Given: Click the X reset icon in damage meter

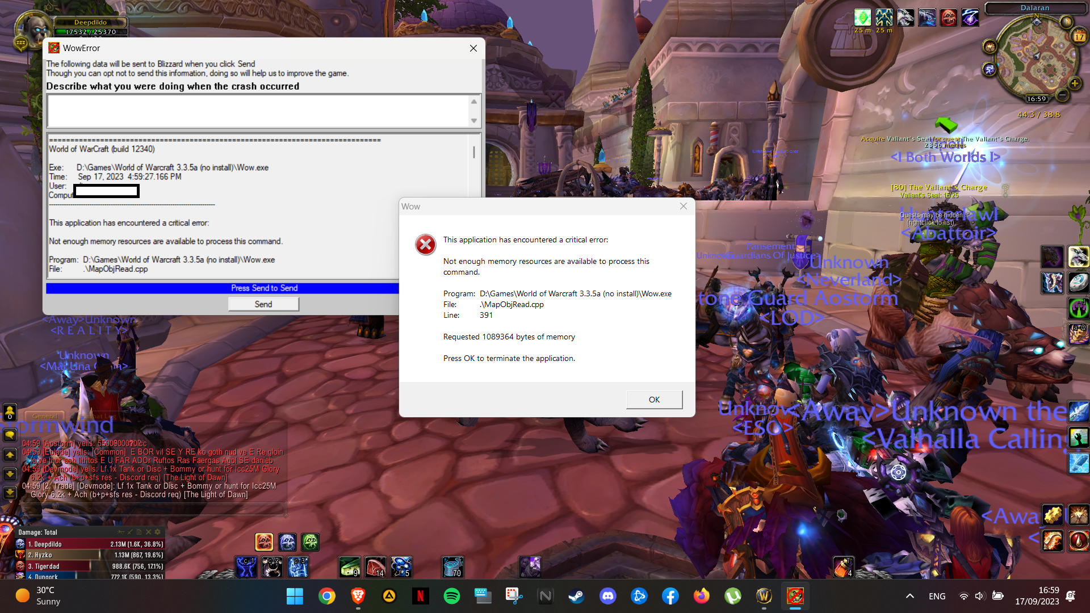Looking at the screenshot, I should tap(148, 532).
